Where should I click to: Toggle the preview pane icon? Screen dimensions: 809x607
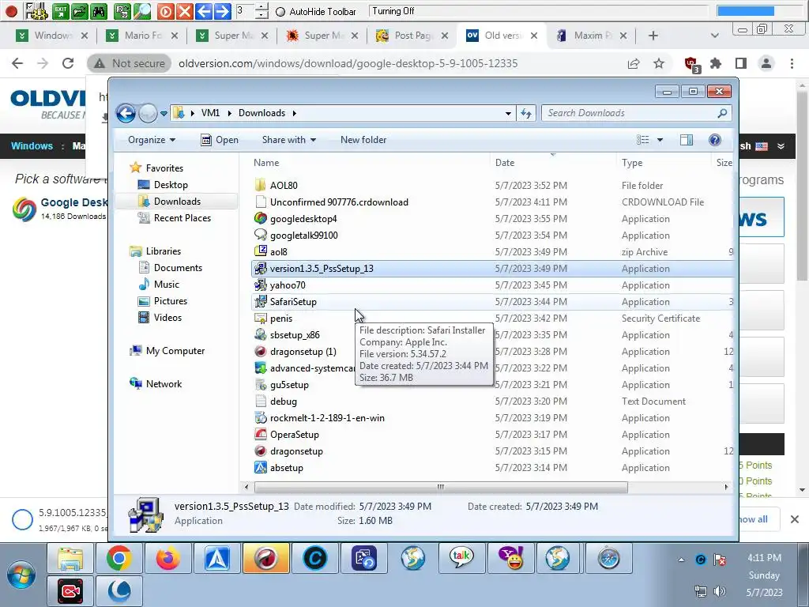coord(687,140)
